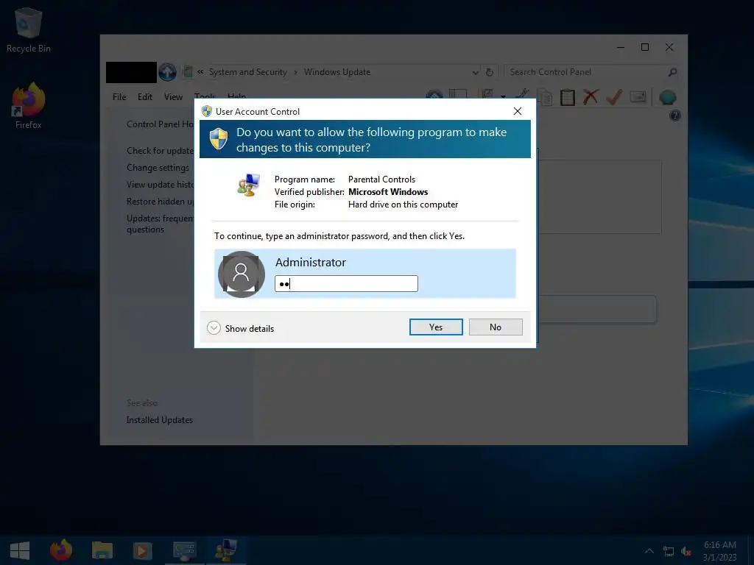Click "Hard drive on this computer" text
754x565 pixels.
click(x=403, y=205)
